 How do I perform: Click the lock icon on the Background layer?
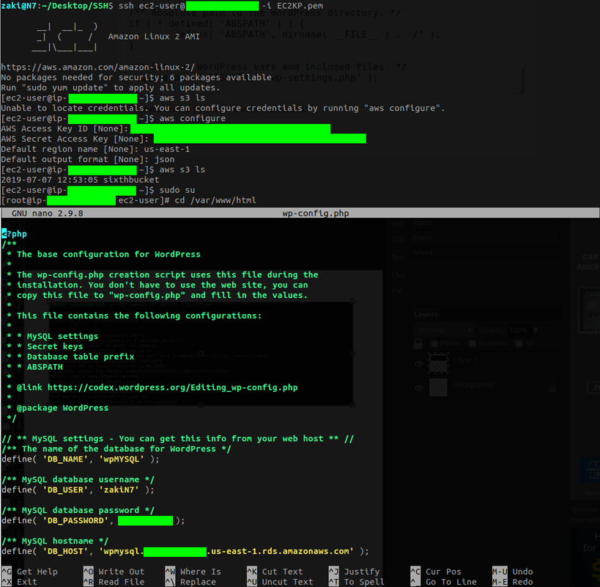click(552, 388)
